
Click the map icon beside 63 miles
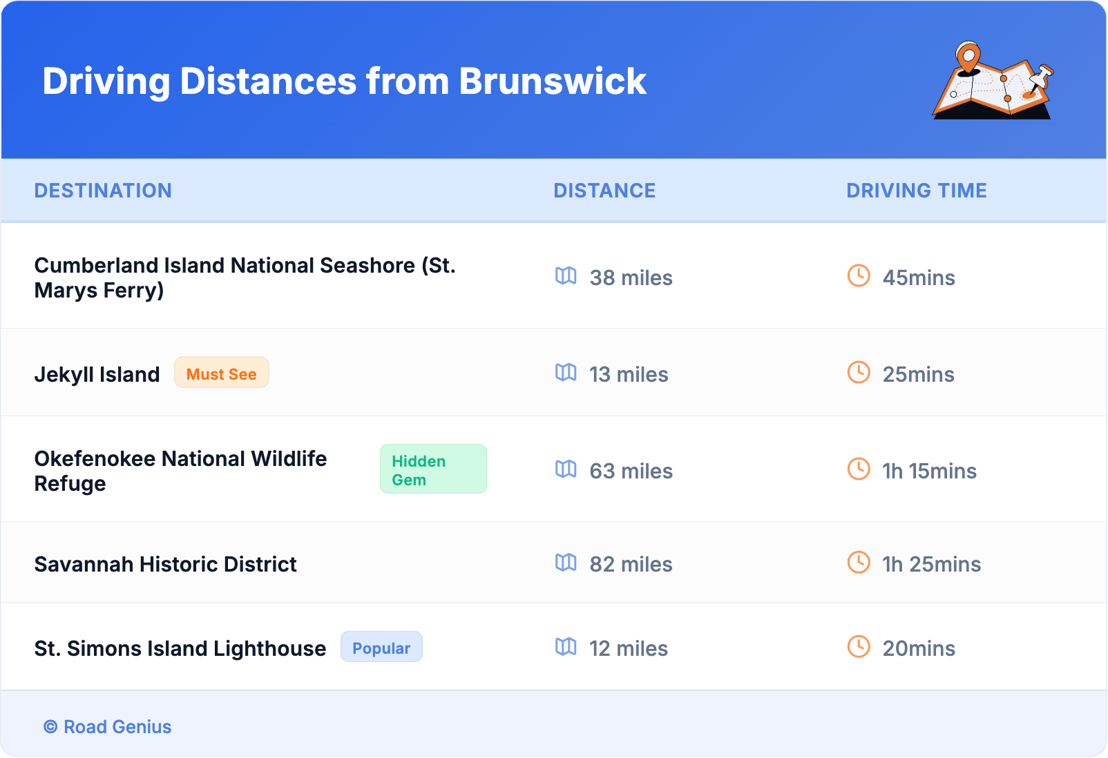click(566, 469)
